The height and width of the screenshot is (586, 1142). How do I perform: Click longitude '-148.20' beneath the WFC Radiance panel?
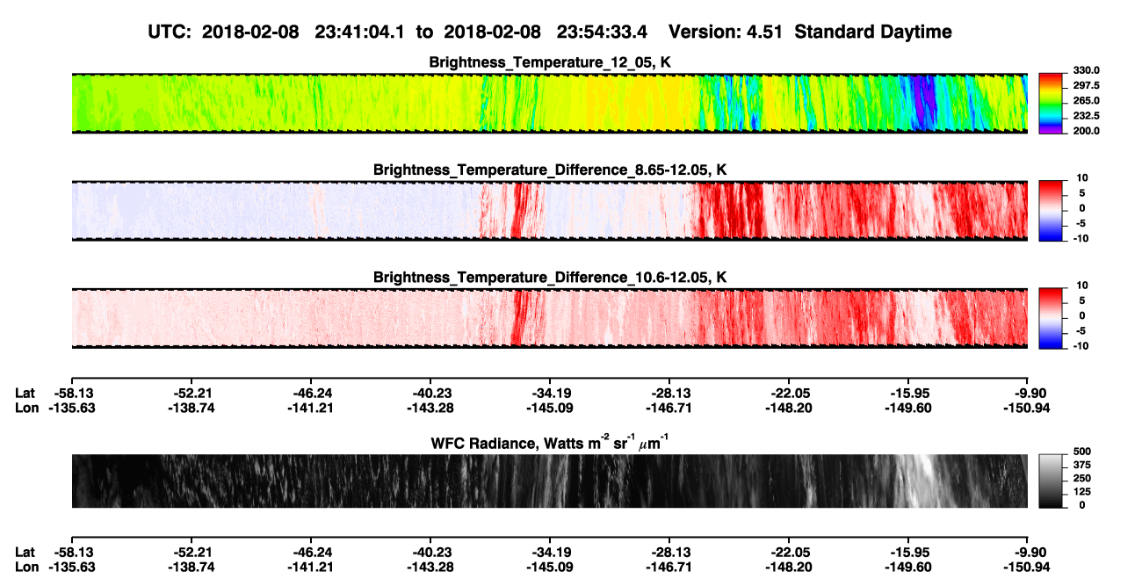tap(789, 568)
